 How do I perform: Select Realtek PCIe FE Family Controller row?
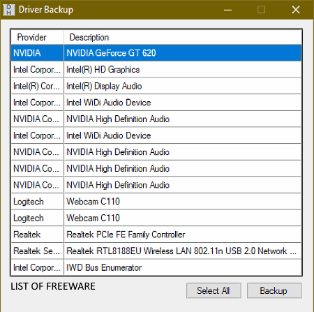(x=156, y=235)
